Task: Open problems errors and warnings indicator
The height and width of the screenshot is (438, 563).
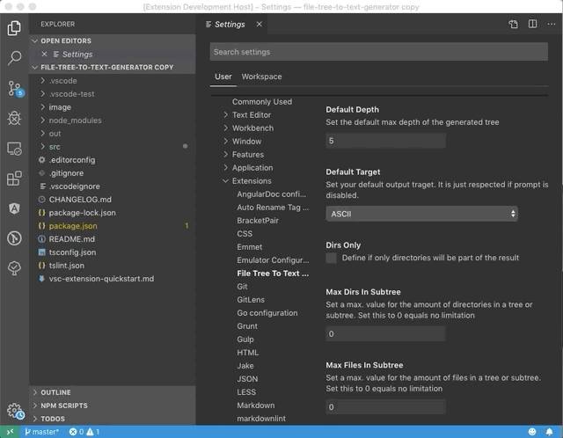Action: (x=84, y=432)
